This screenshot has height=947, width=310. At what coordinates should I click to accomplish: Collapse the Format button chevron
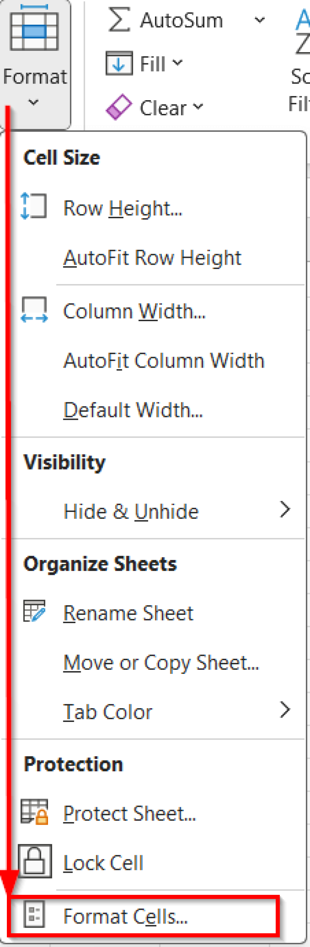pyautogui.click(x=34, y=102)
